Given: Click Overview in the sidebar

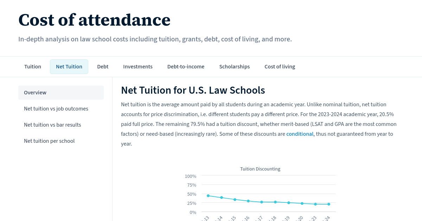Looking at the screenshot, I should 35,92.
